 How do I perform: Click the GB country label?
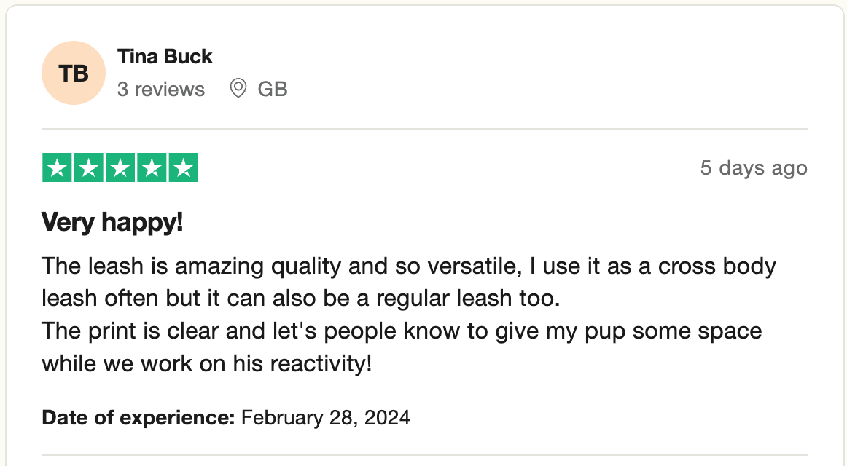273,89
